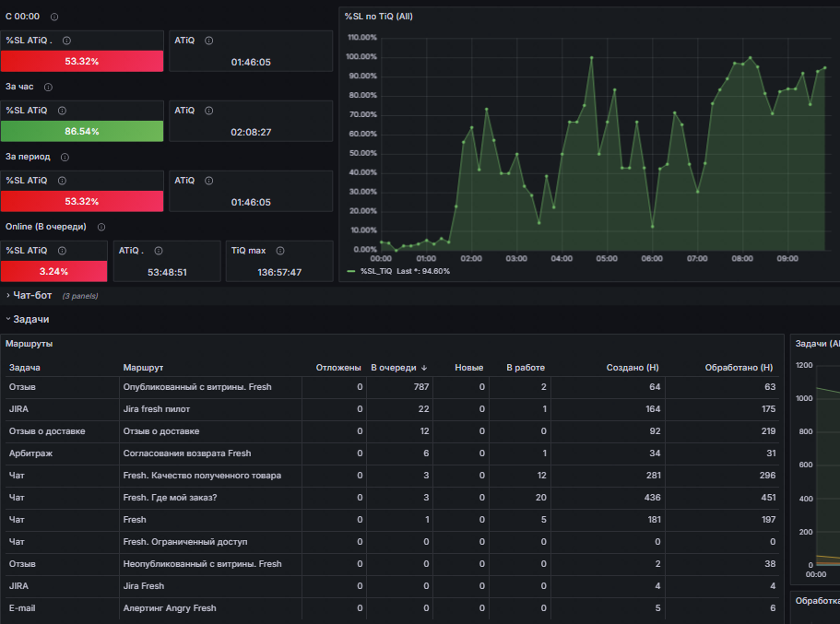Viewport: 840px width, 624px height.
Task: Click info icon next to С 00:00
Action: (54, 17)
